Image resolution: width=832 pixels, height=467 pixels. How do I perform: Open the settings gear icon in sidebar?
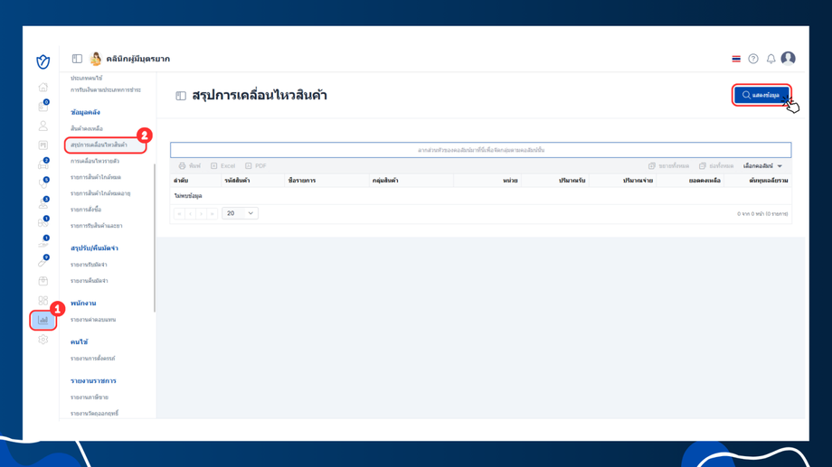(43, 340)
